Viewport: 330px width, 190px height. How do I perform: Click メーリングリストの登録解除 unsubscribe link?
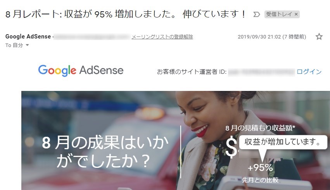(162, 37)
